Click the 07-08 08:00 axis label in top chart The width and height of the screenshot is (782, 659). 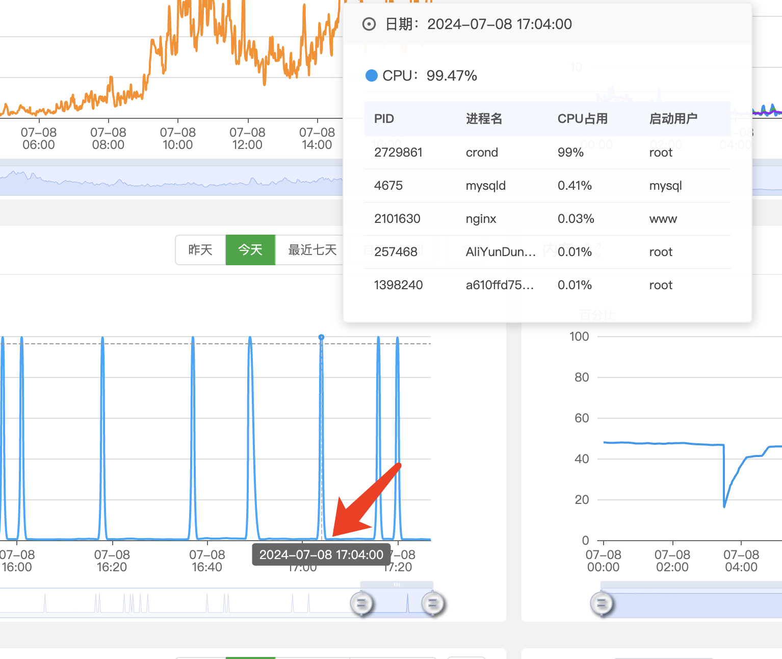click(108, 138)
